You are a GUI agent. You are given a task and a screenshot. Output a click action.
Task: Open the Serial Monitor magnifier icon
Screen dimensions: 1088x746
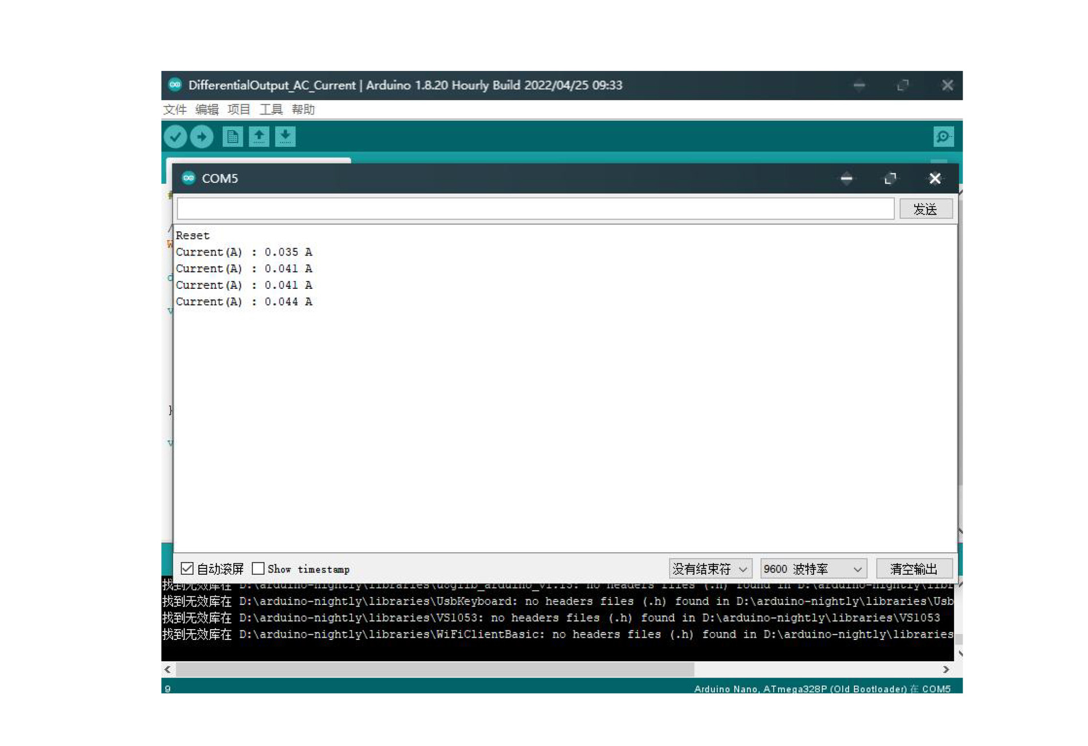pos(943,136)
